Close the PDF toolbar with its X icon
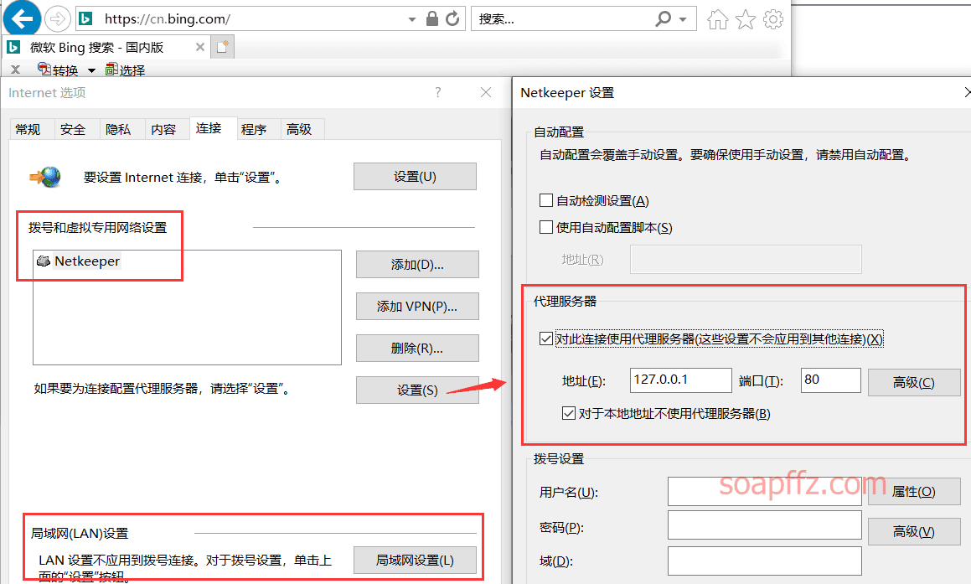971x584 pixels. click(x=15, y=70)
